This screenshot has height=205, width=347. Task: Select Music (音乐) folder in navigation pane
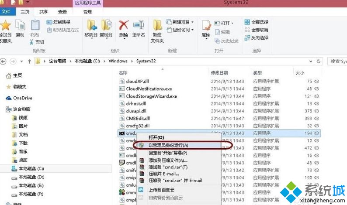coord(20,151)
